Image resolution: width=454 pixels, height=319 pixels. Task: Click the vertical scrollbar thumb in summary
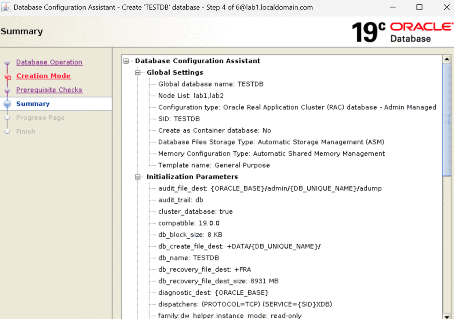[x=447, y=120]
